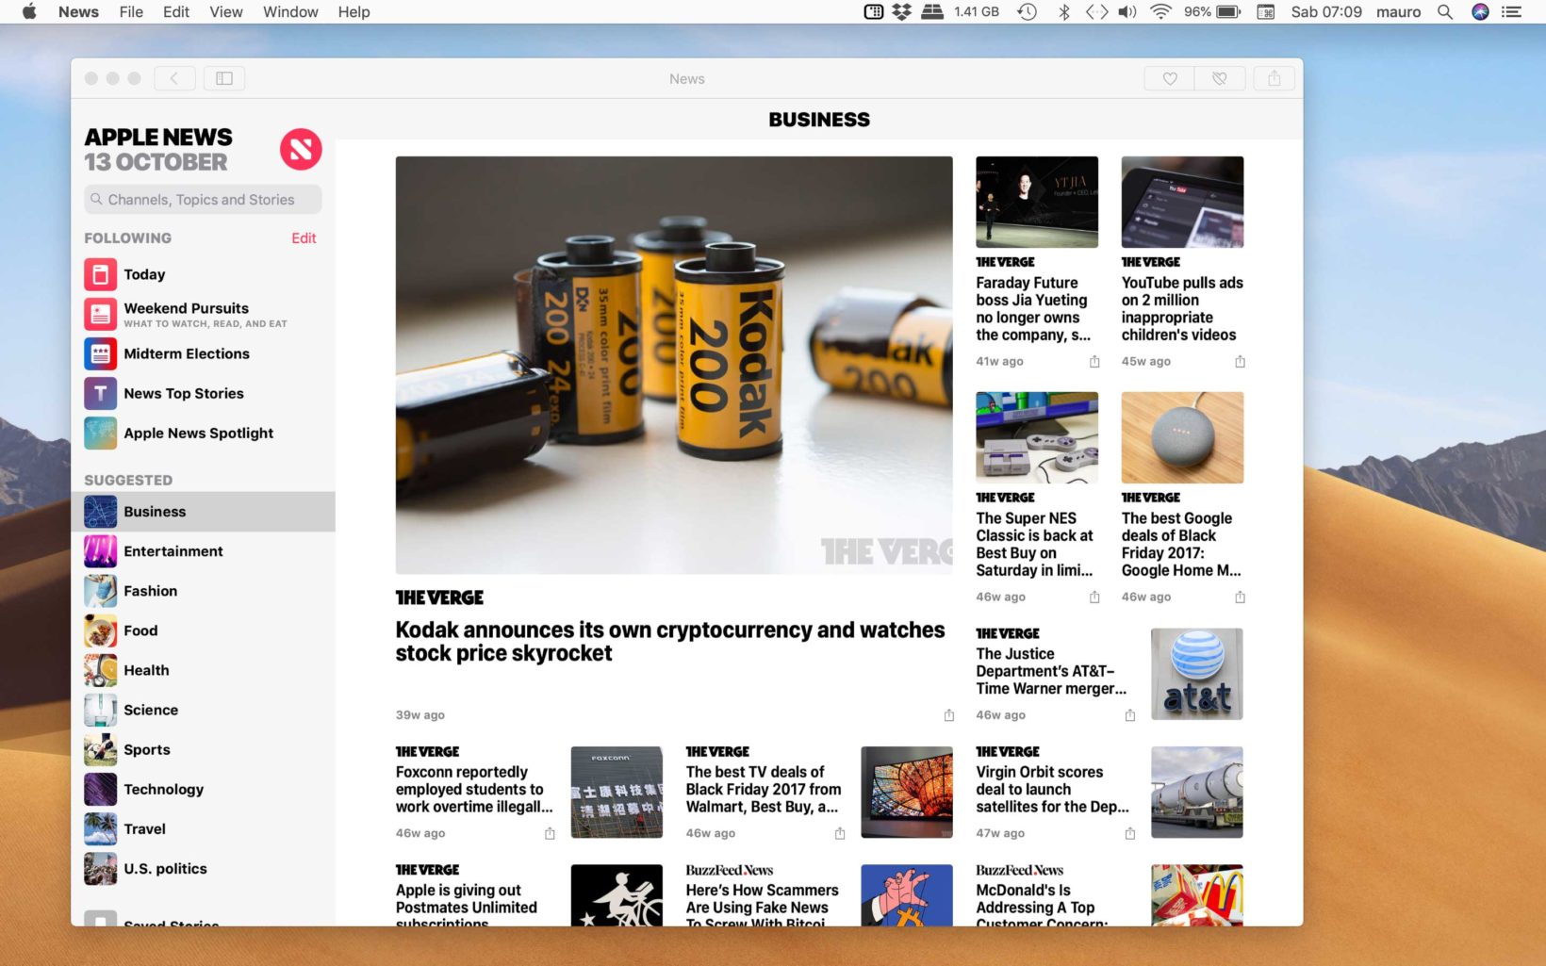This screenshot has width=1546, height=966.
Task: Select the Health topic icon
Action: (x=101, y=670)
